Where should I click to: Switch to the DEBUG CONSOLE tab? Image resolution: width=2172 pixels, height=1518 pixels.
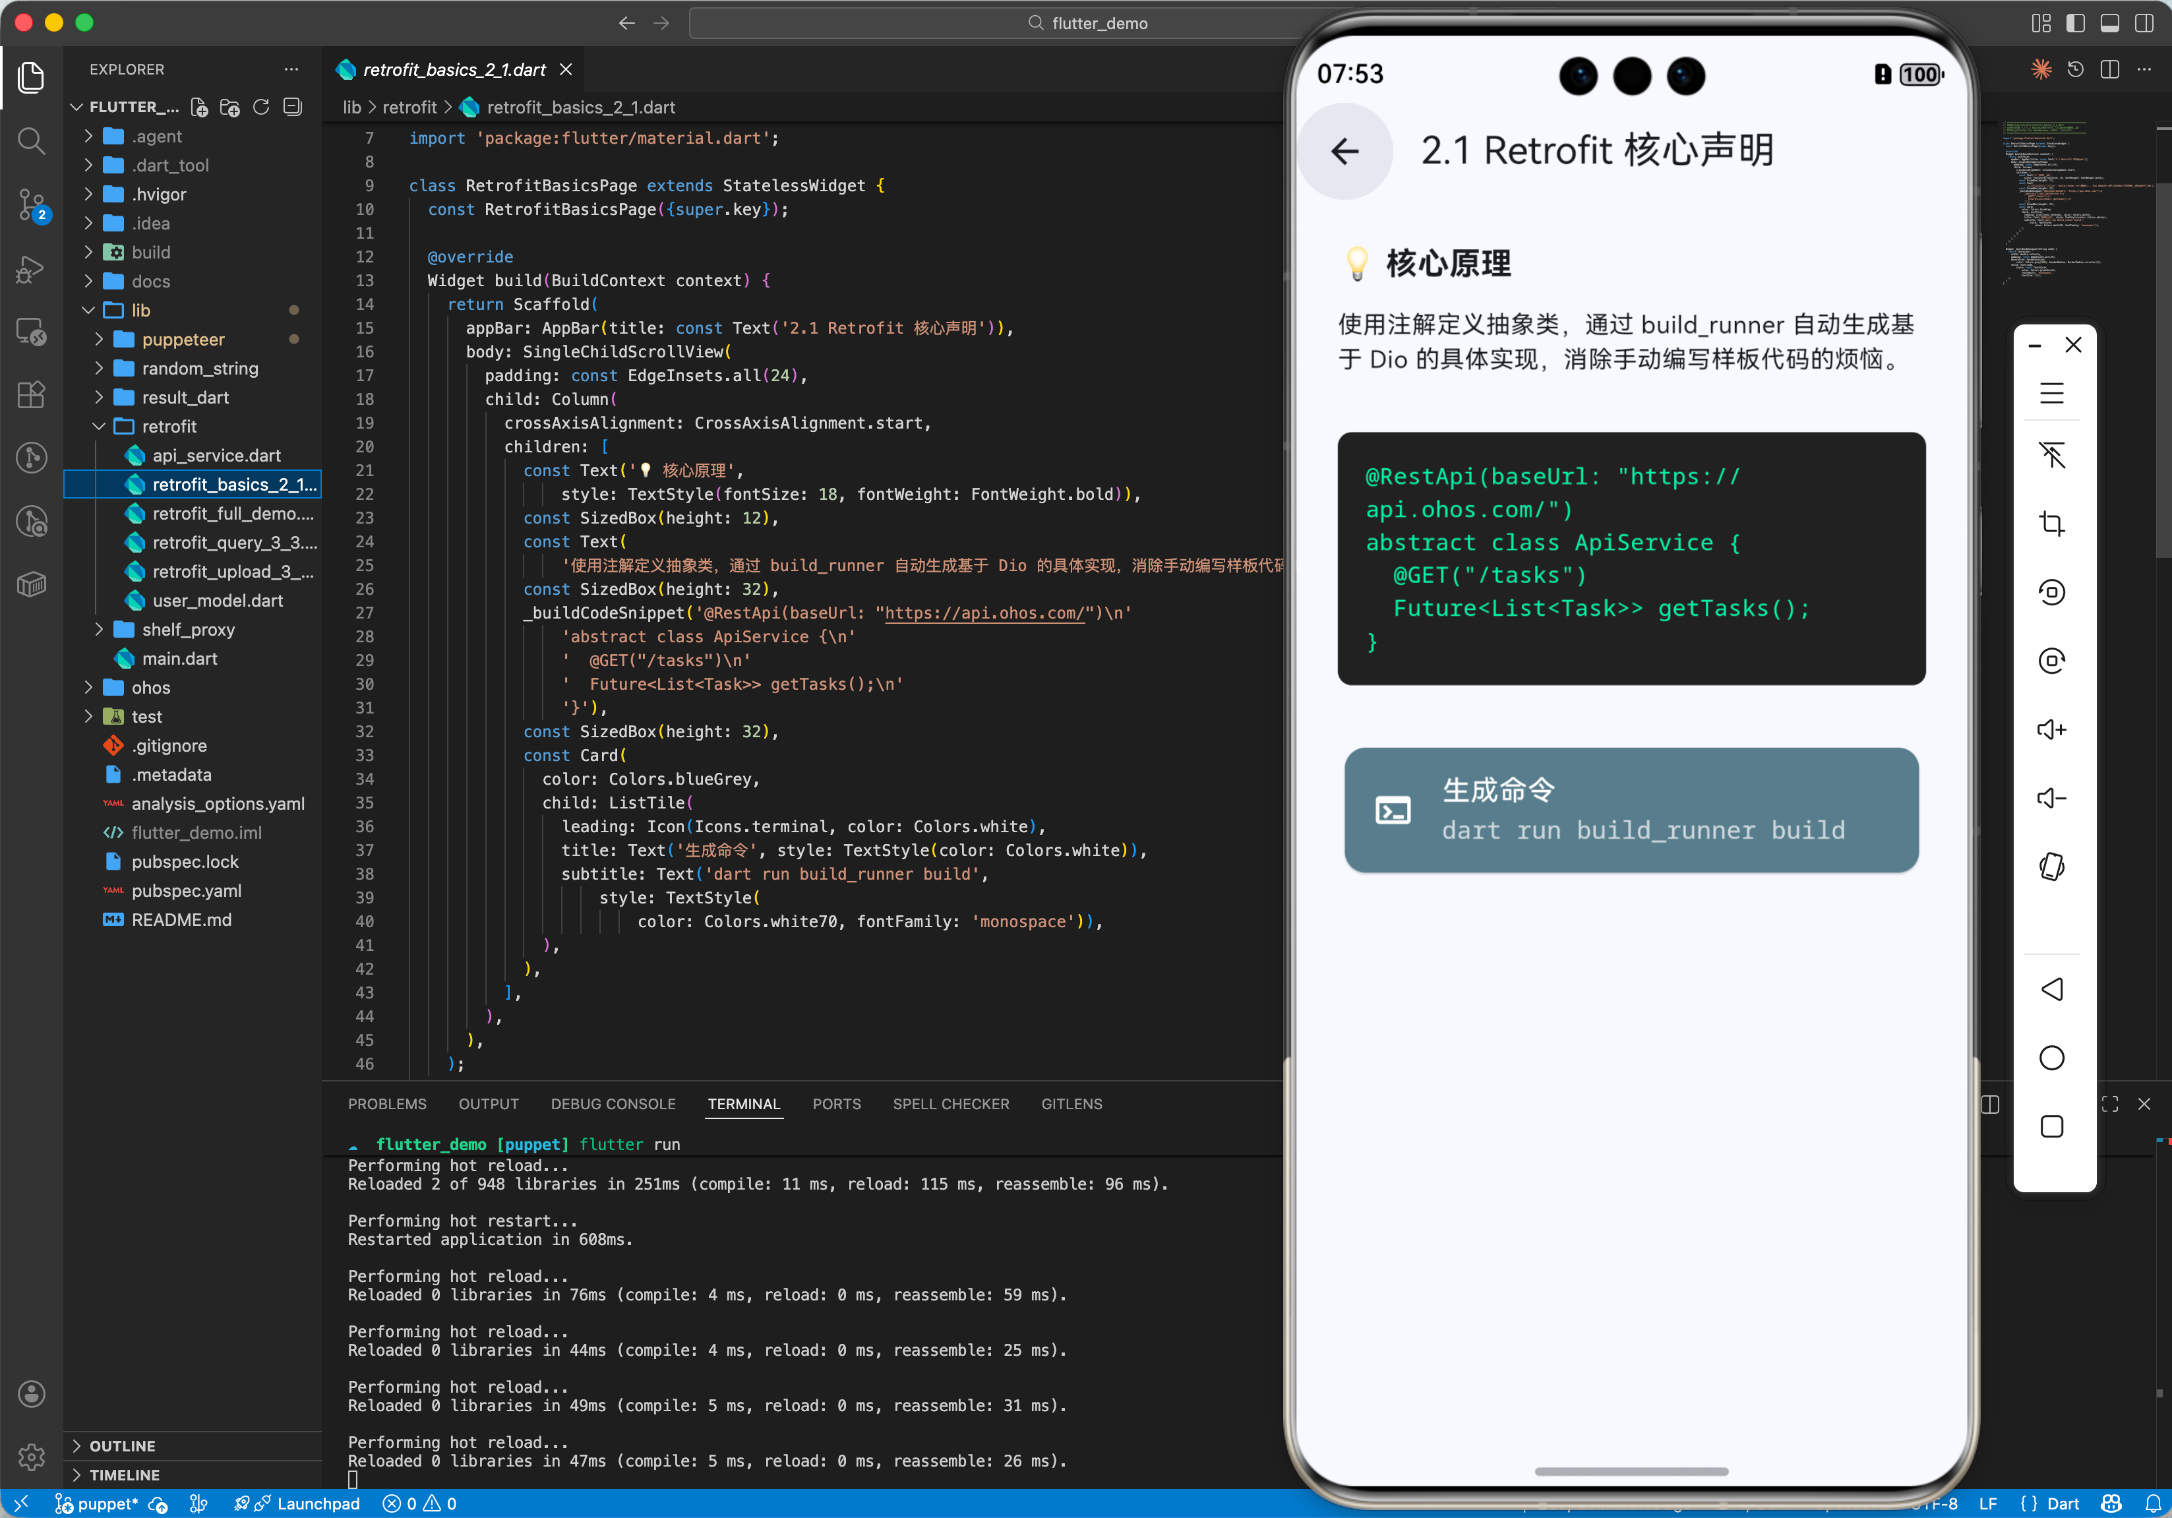coord(612,1104)
